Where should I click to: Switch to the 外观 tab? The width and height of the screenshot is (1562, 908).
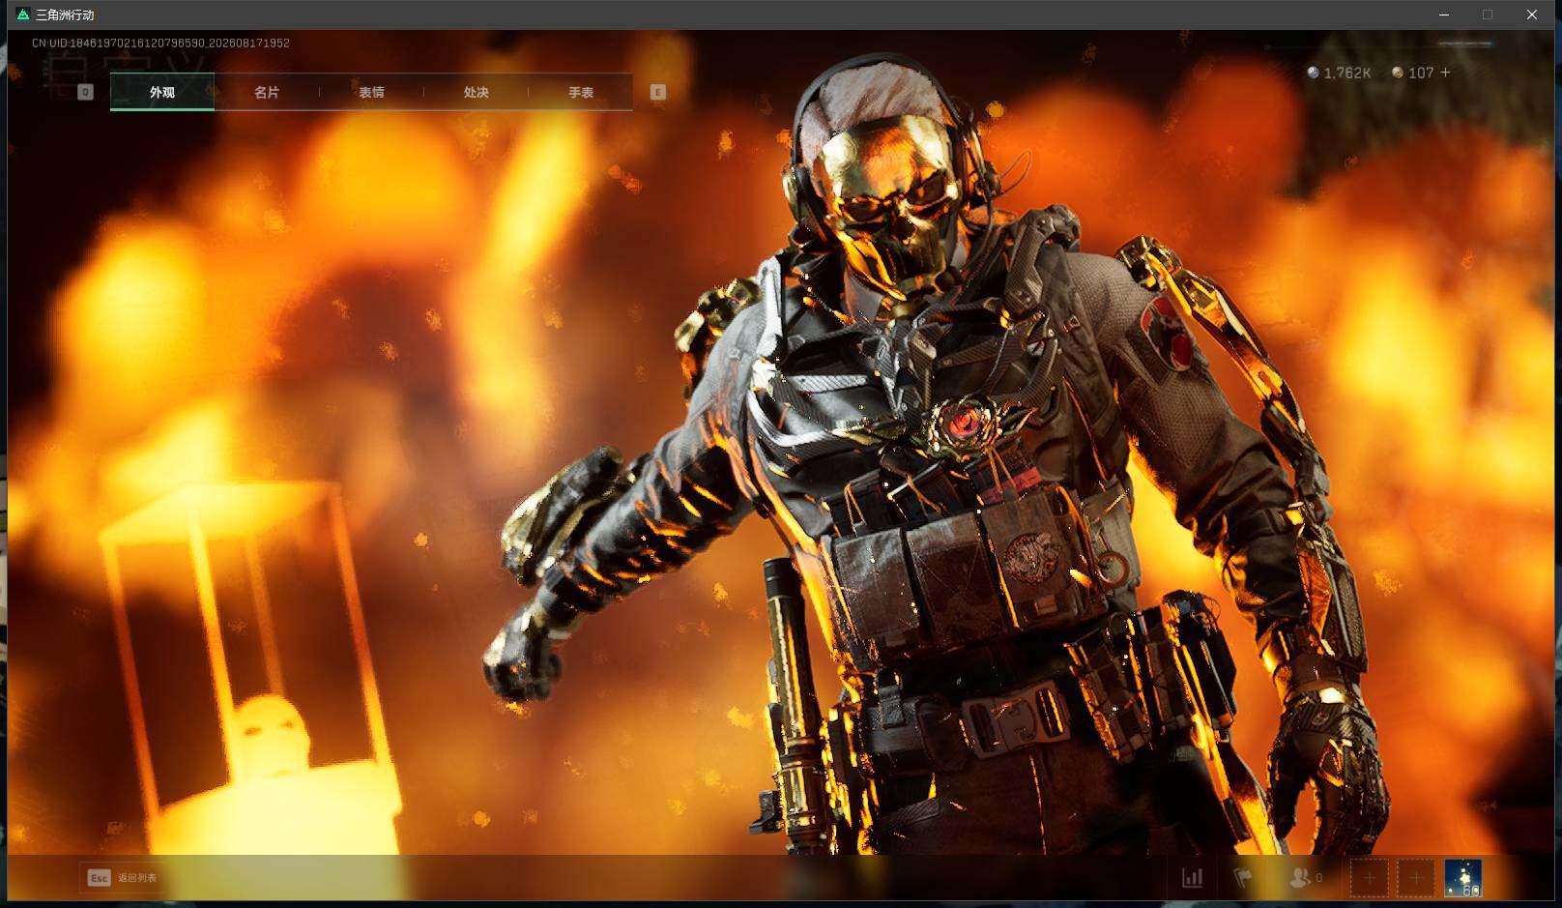click(162, 92)
